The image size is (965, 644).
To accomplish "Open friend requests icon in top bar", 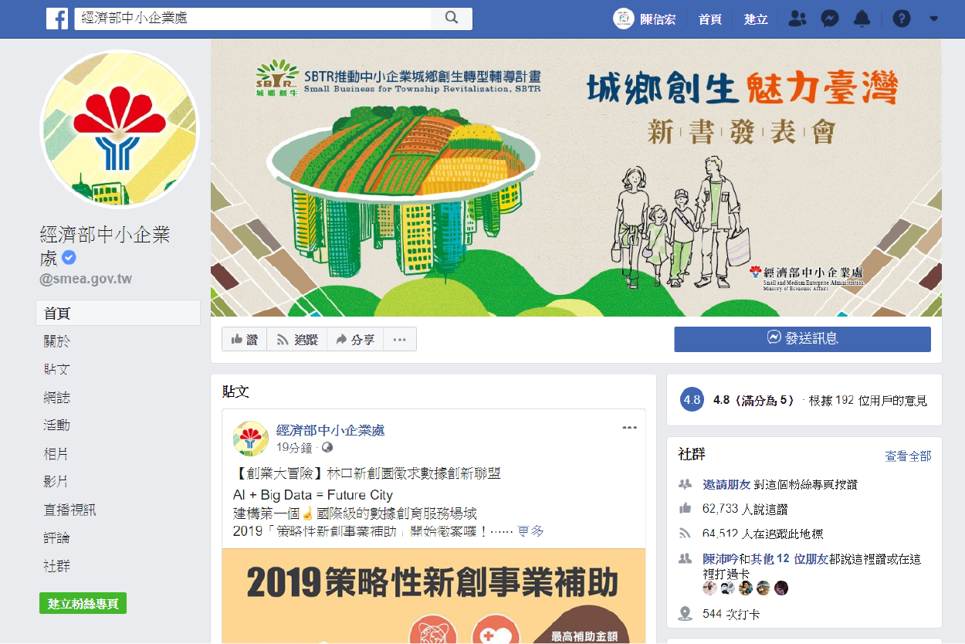I will coord(797,19).
